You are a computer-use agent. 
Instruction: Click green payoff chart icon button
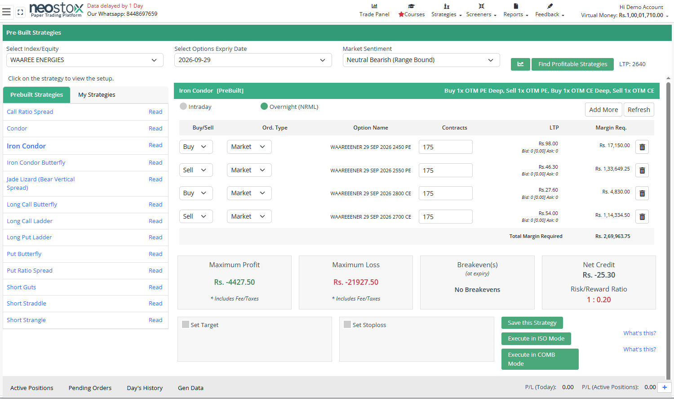(520, 64)
